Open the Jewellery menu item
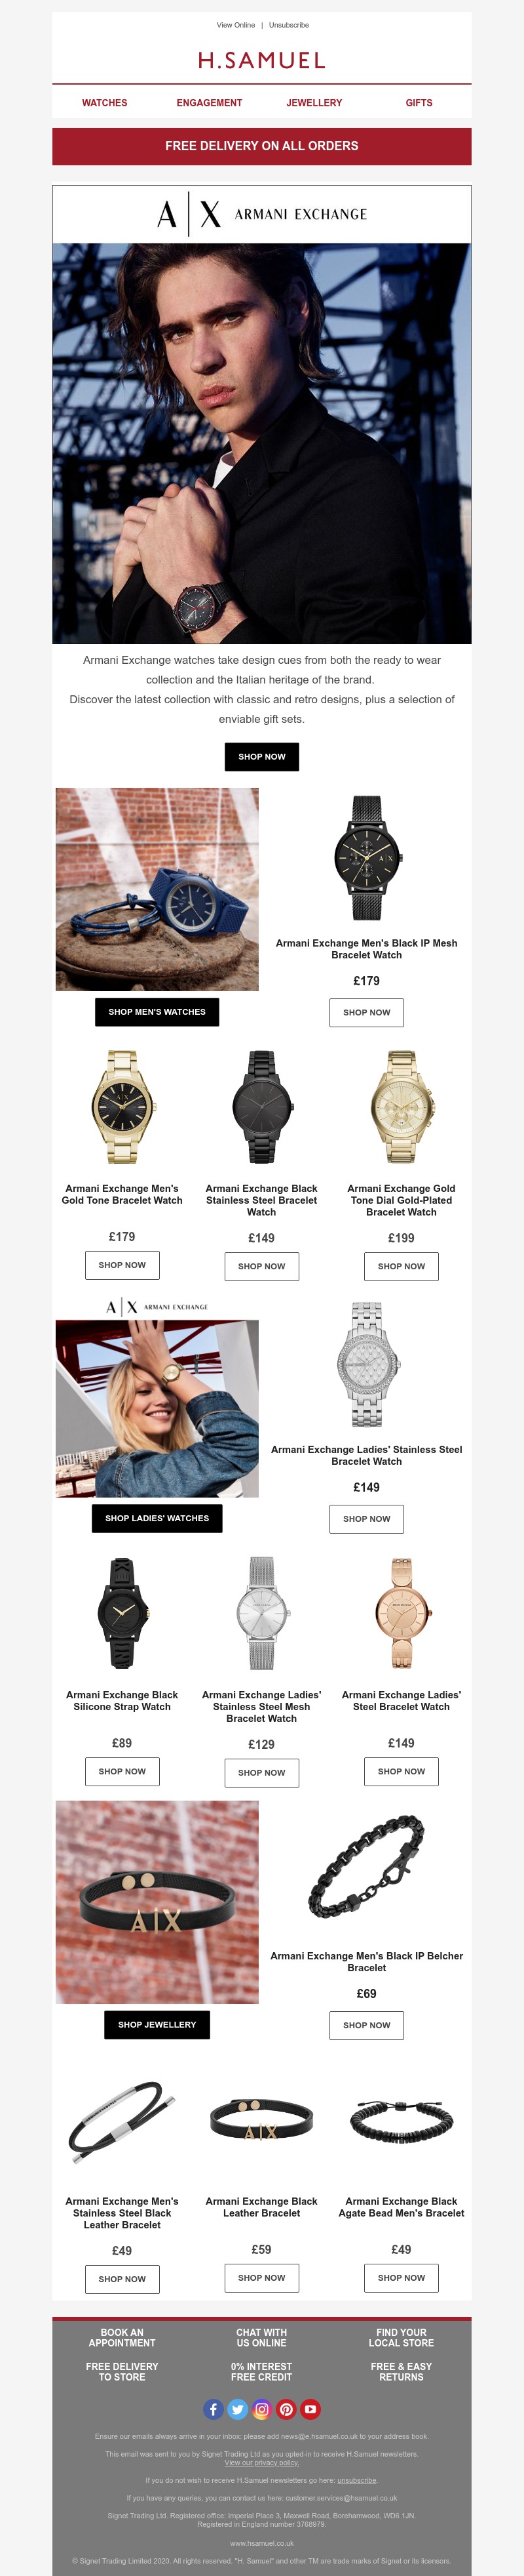The width and height of the screenshot is (524, 2576). click(x=314, y=103)
